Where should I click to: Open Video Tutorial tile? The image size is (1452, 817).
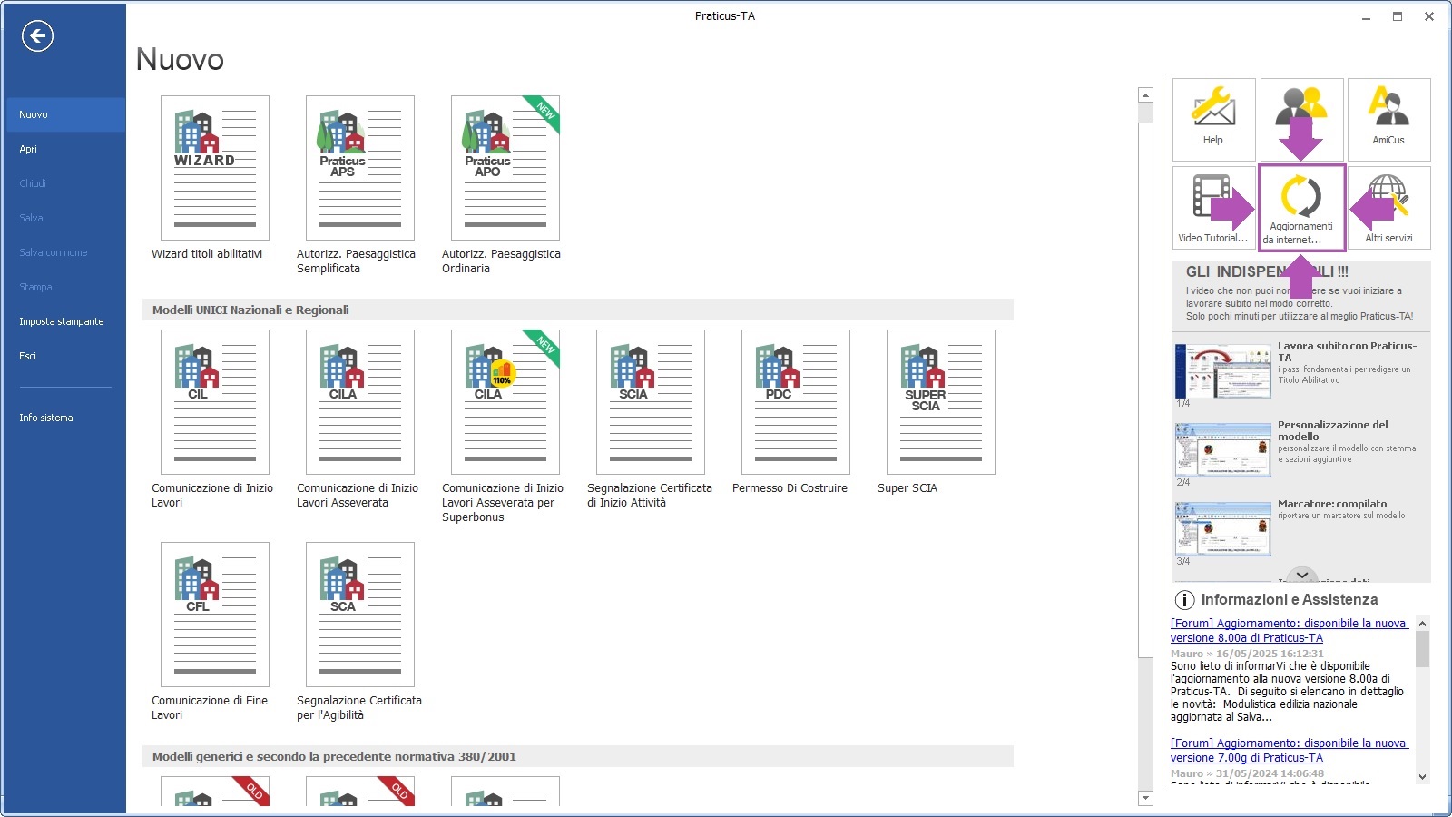point(1214,207)
